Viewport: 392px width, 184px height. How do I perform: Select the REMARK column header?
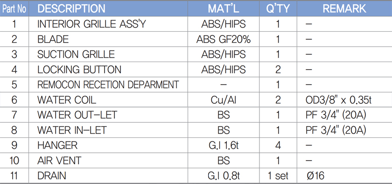(x=344, y=8)
